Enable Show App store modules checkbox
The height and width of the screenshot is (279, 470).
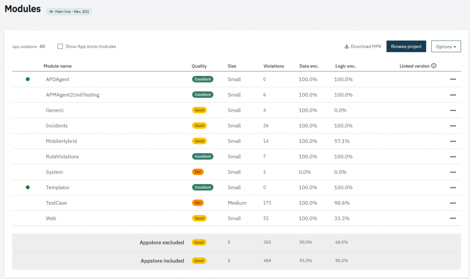click(60, 46)
